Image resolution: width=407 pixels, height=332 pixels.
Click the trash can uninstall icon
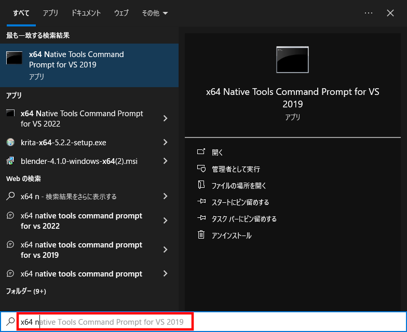point(201,234)
